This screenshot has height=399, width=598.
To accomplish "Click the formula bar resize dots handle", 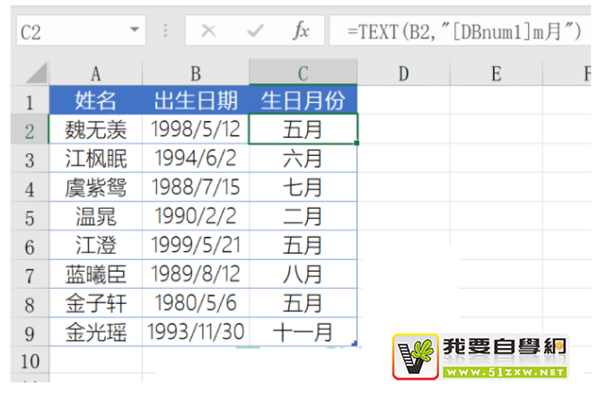I will tap(165, 31).
